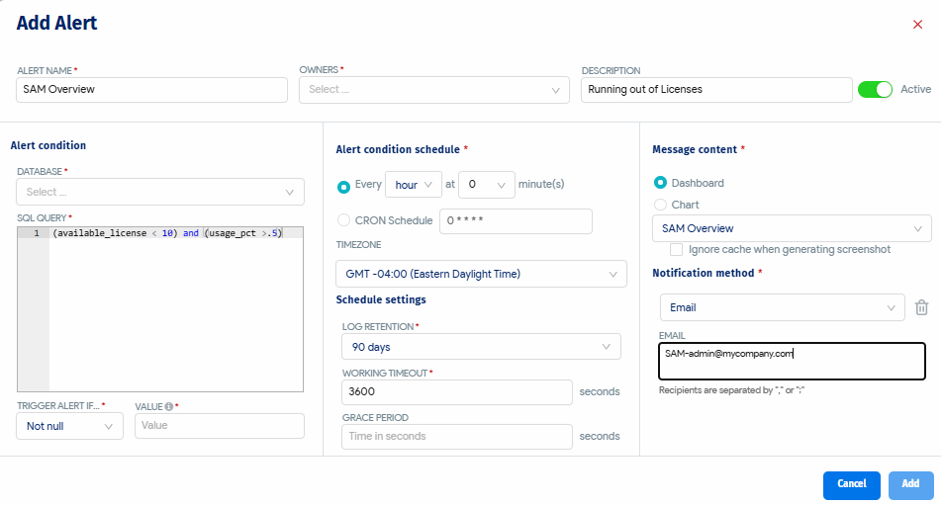The height and width of the screenshot is (505, 941).
Task: Delete the Email notification method with trash icon
Action: pos(921,307)
